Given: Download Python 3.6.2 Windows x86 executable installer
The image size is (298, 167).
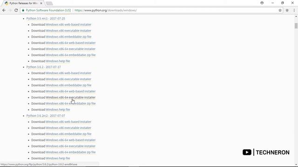Looking at the screenshot, I should point(68,79).
